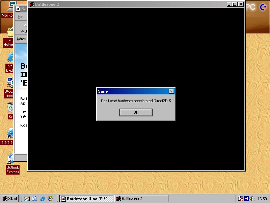Launch Windows Media Player from Quick Launch
Image resolution: width=270 pixels, height=203 pixels.
tap(50, 199)
